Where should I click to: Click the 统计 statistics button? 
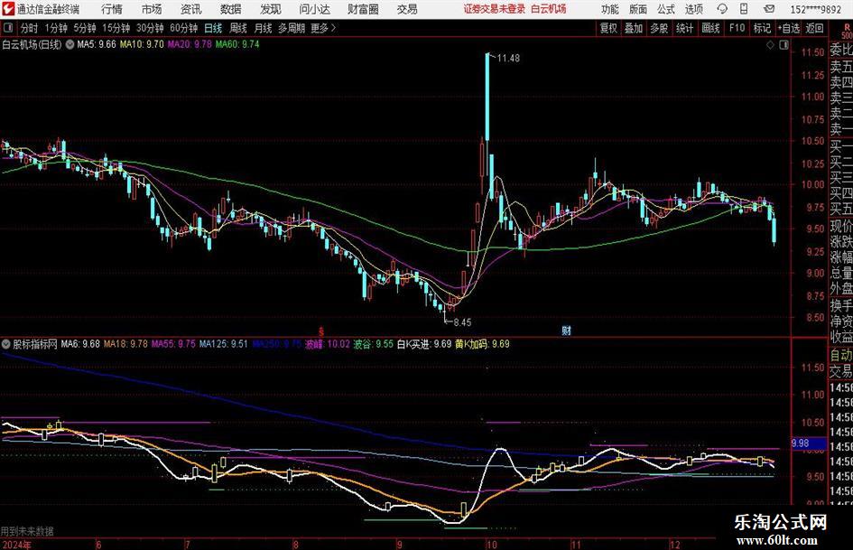click(685, 28)
